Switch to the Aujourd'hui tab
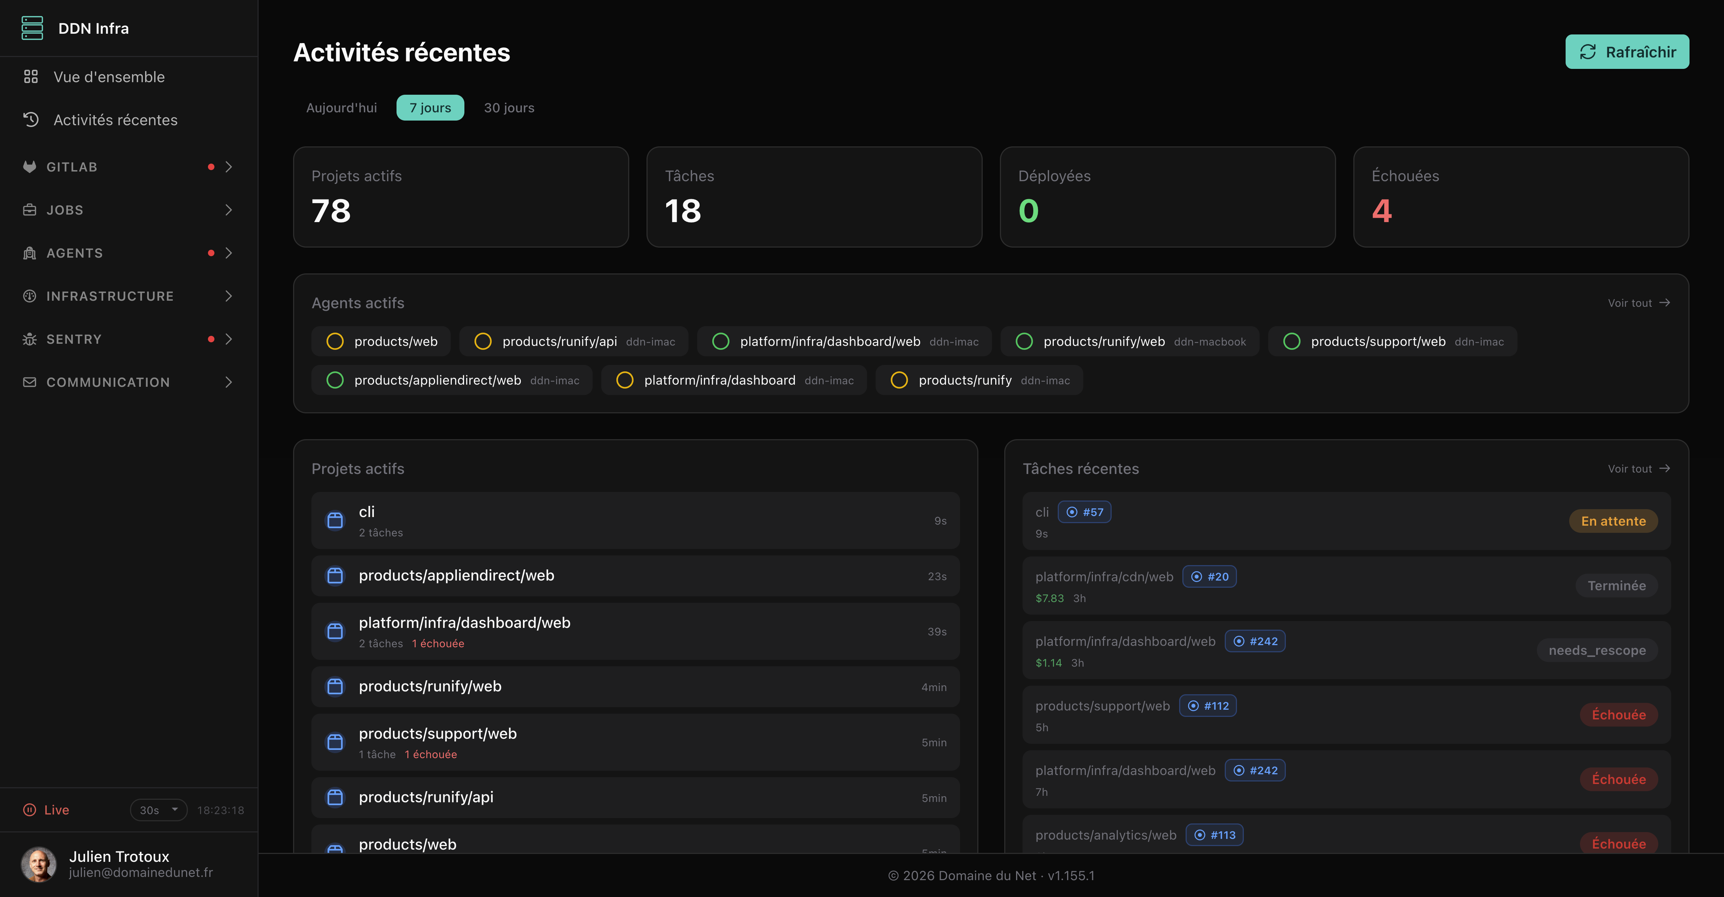Screen dimensions: 1724x897 click(x=341, y=108)
